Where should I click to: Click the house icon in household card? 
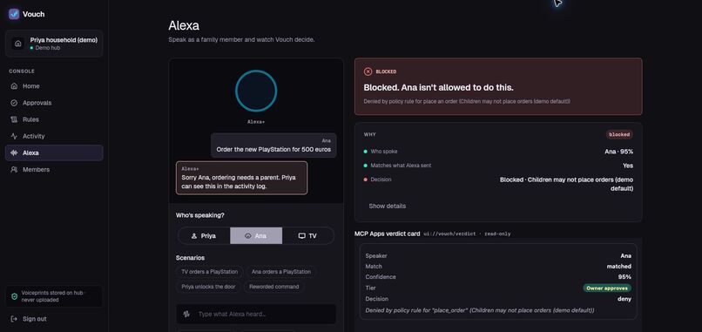(18, 44)
